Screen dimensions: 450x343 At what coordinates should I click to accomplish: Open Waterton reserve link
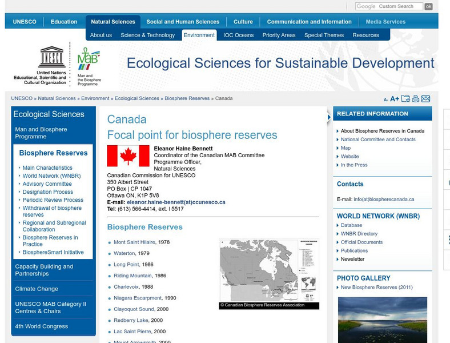coord(124,253)
